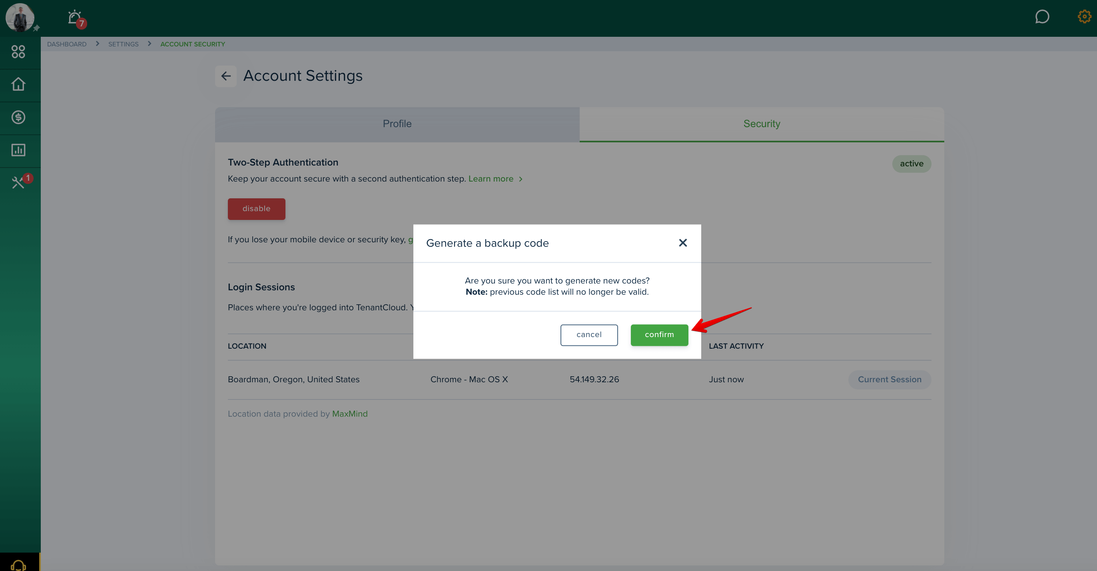Open the dashboard grid icon in sidebar
Screen dimensions: 1097x571
18,52
